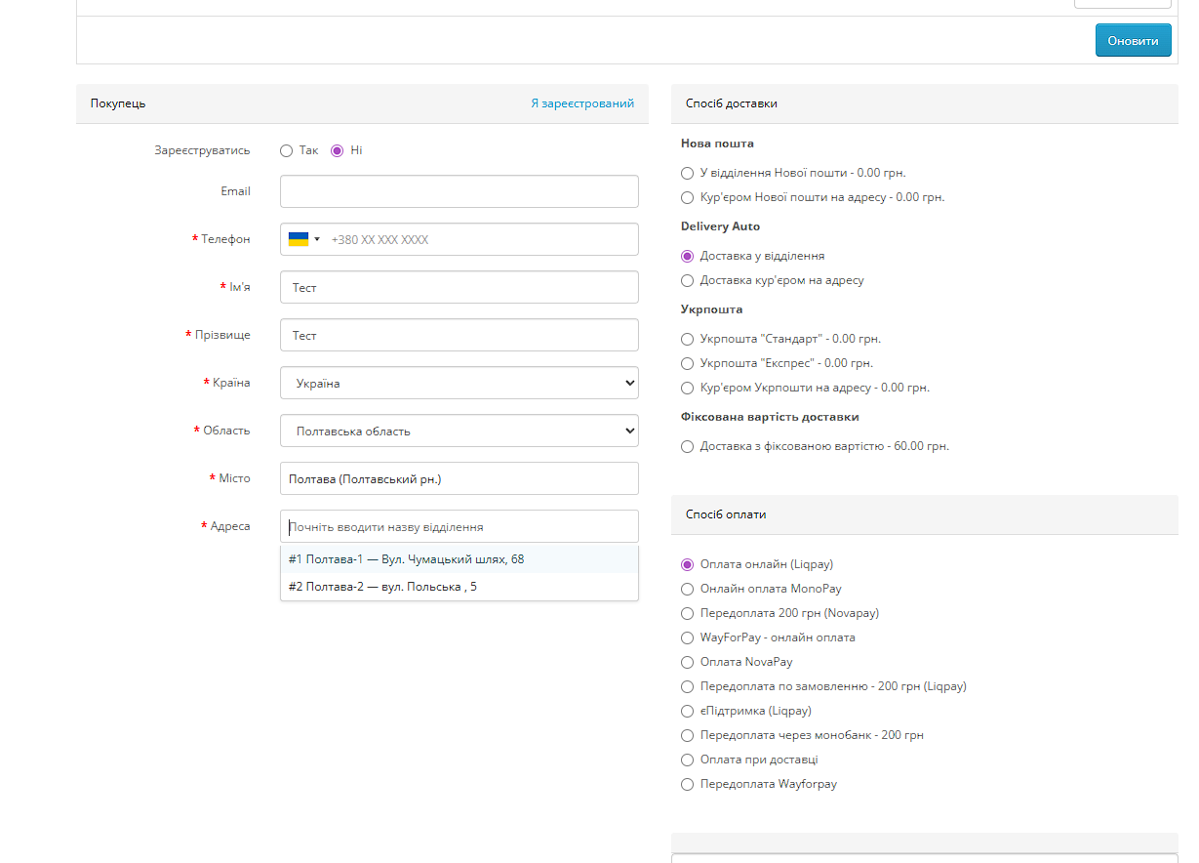Focus the Email input field
The image size is (1199, 863).
coord(460,191)
